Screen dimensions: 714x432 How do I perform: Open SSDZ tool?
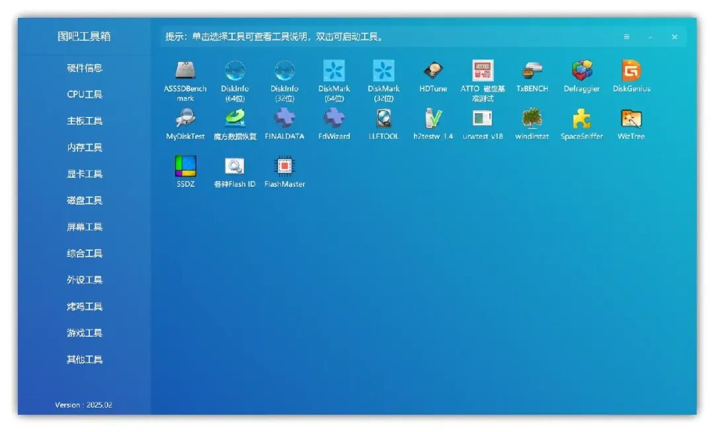[x=185, y=167]
